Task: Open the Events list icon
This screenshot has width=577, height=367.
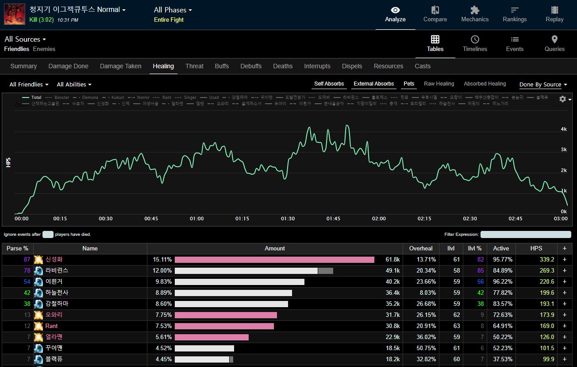Action: (515, 39)
